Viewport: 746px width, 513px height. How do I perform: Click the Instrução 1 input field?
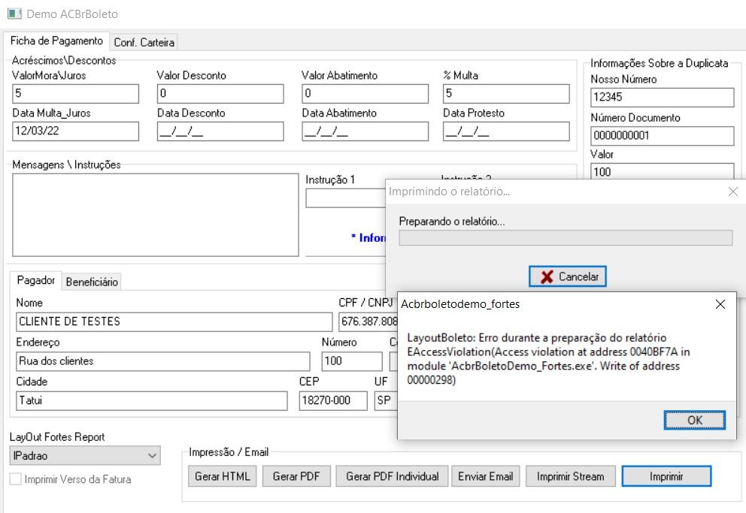point(345,198)
